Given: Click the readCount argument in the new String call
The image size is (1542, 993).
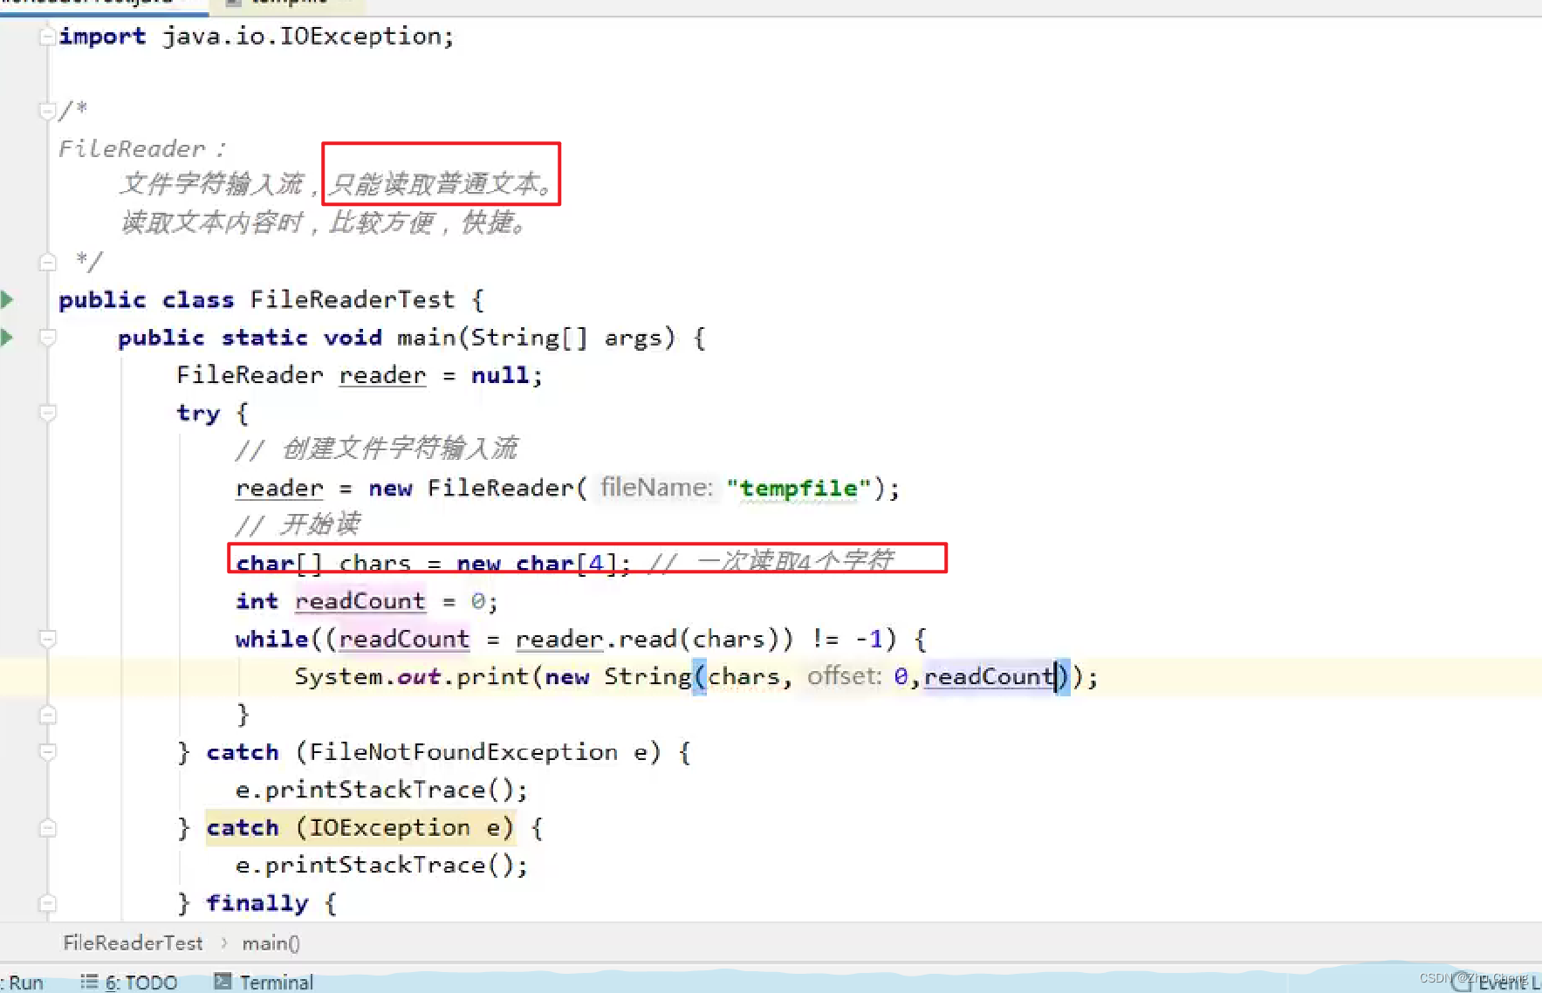Looking at the screenshot, I should click(x=990, y=676).
